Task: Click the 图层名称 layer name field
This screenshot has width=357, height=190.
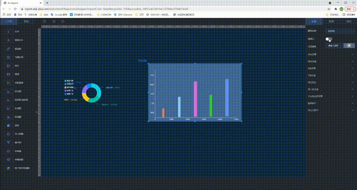Action: (340, 31)
